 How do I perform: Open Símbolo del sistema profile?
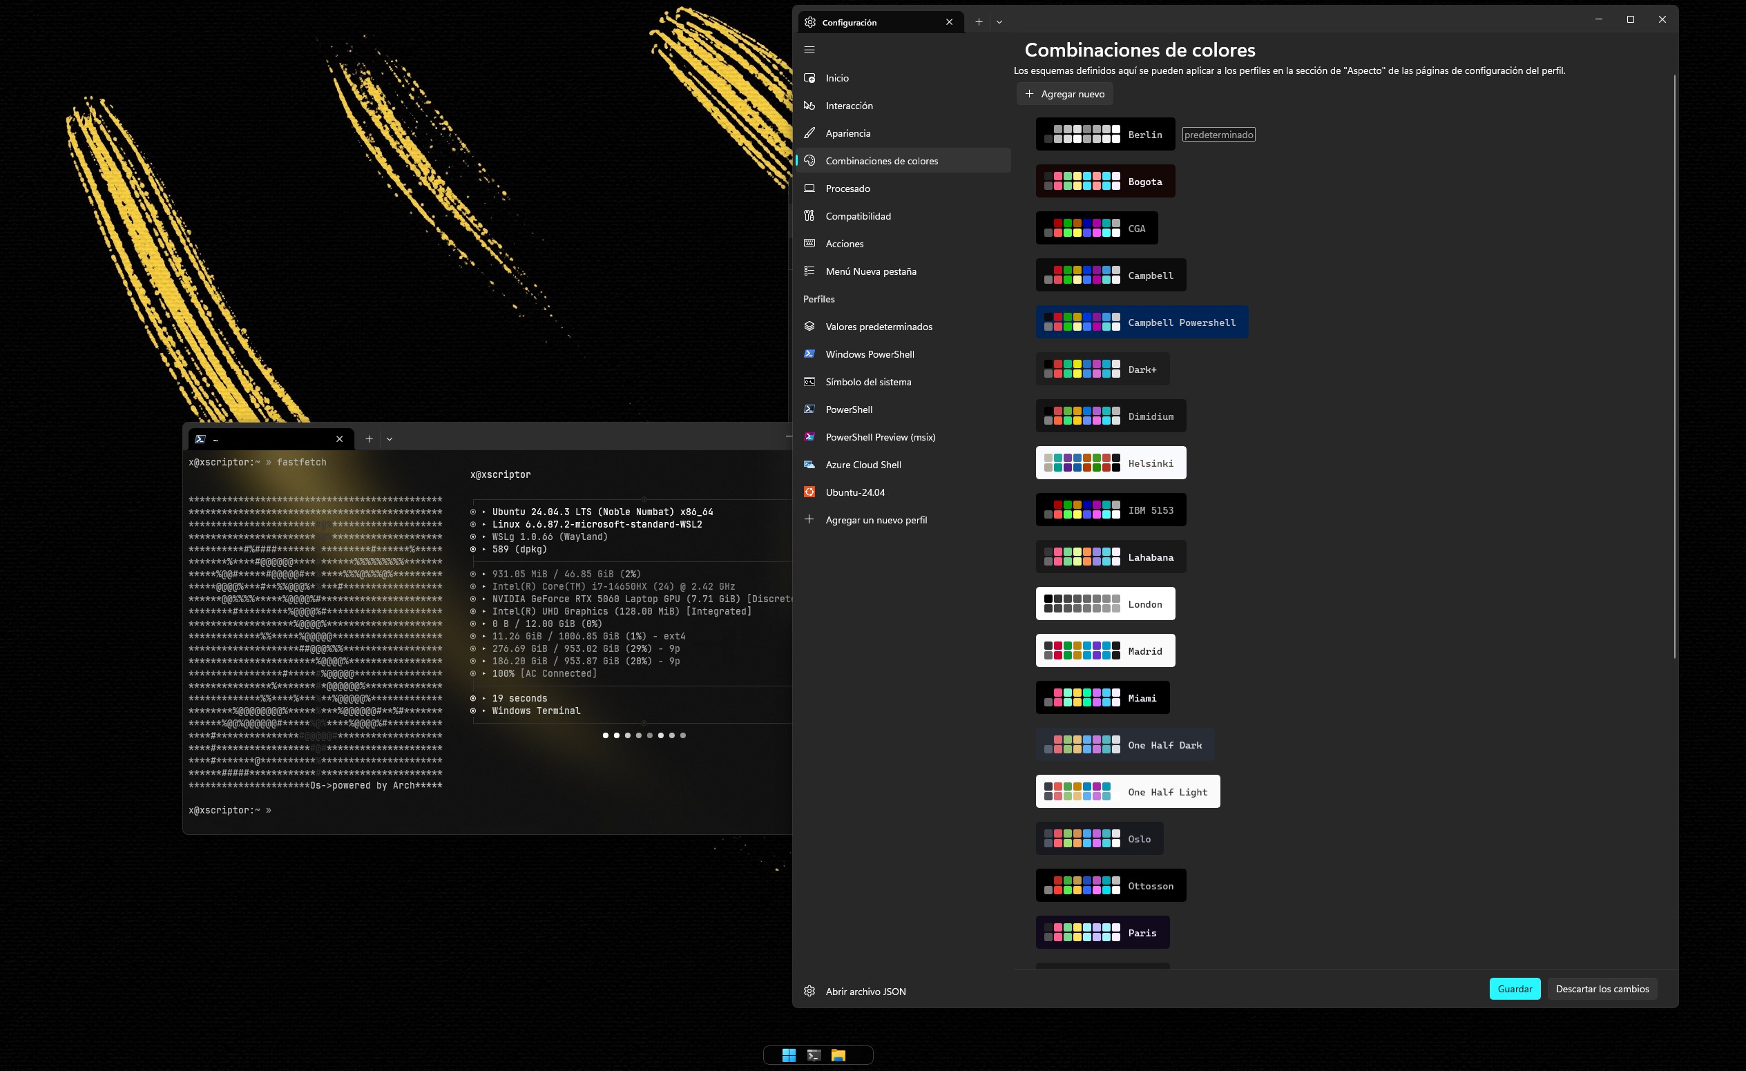click(867, 382)
